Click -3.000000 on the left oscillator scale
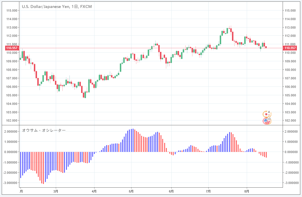The width and height of the screenshot is (302, 197). coord(10,183)
